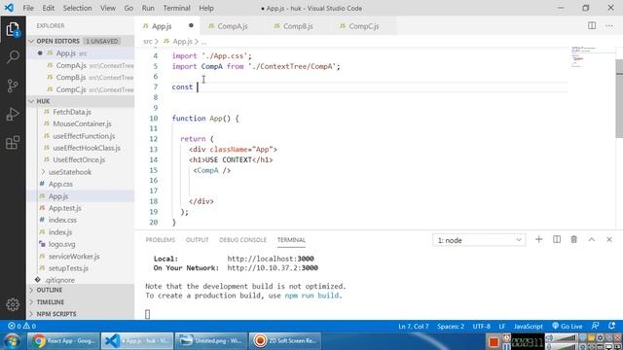623x350 pixels.
Task: Open MouseContainer.js in explorer
Action: [x=82, y=123]
